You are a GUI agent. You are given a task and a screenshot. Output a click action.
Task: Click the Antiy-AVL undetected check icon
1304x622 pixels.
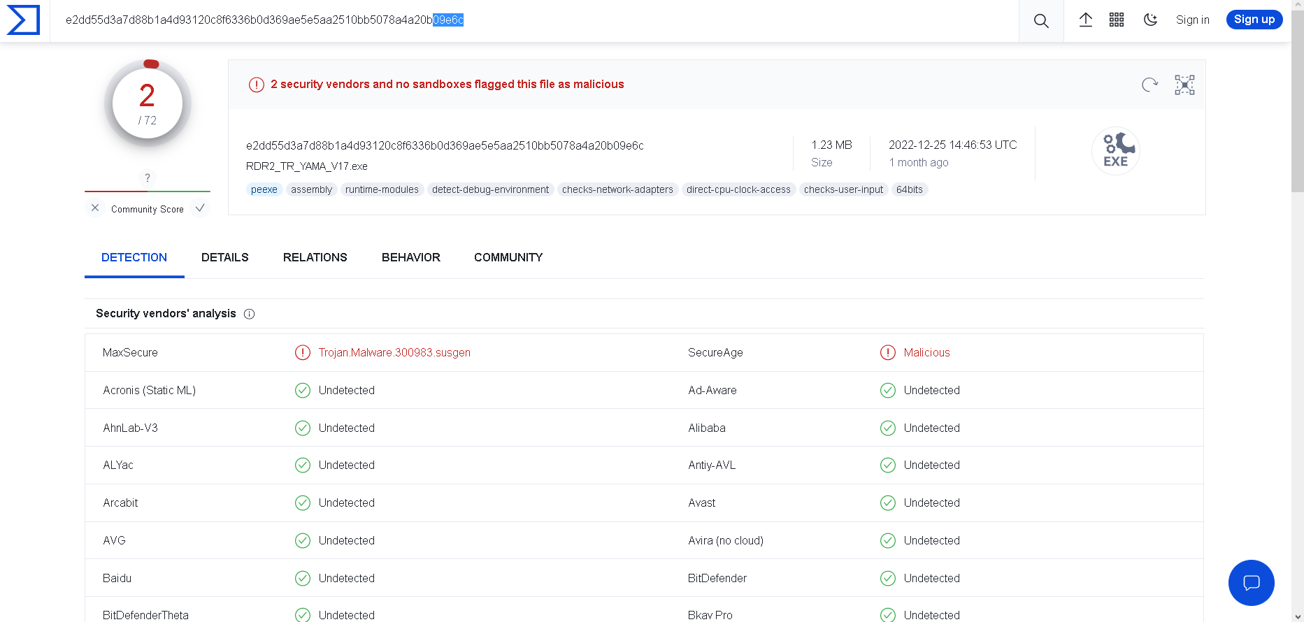[888, 465]
